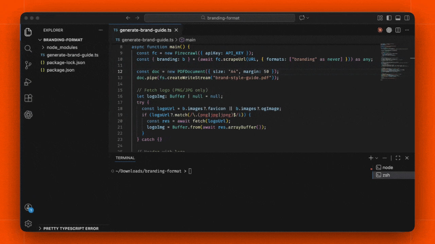
Task: Open the Manage gear icon
Action: click(x=28, y=224)
